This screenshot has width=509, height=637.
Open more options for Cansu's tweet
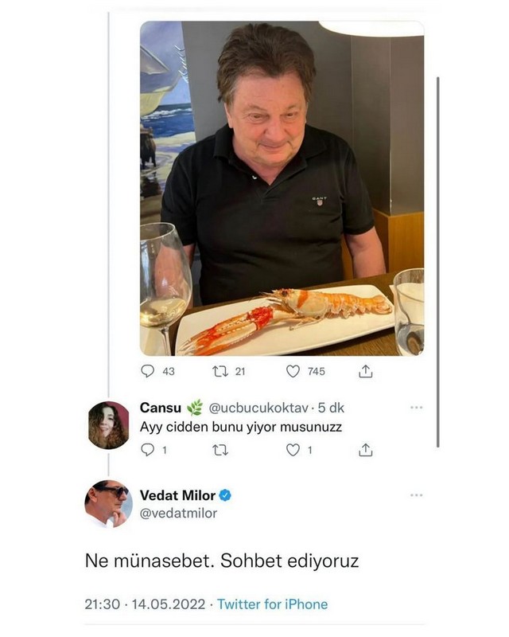point(417,407)
